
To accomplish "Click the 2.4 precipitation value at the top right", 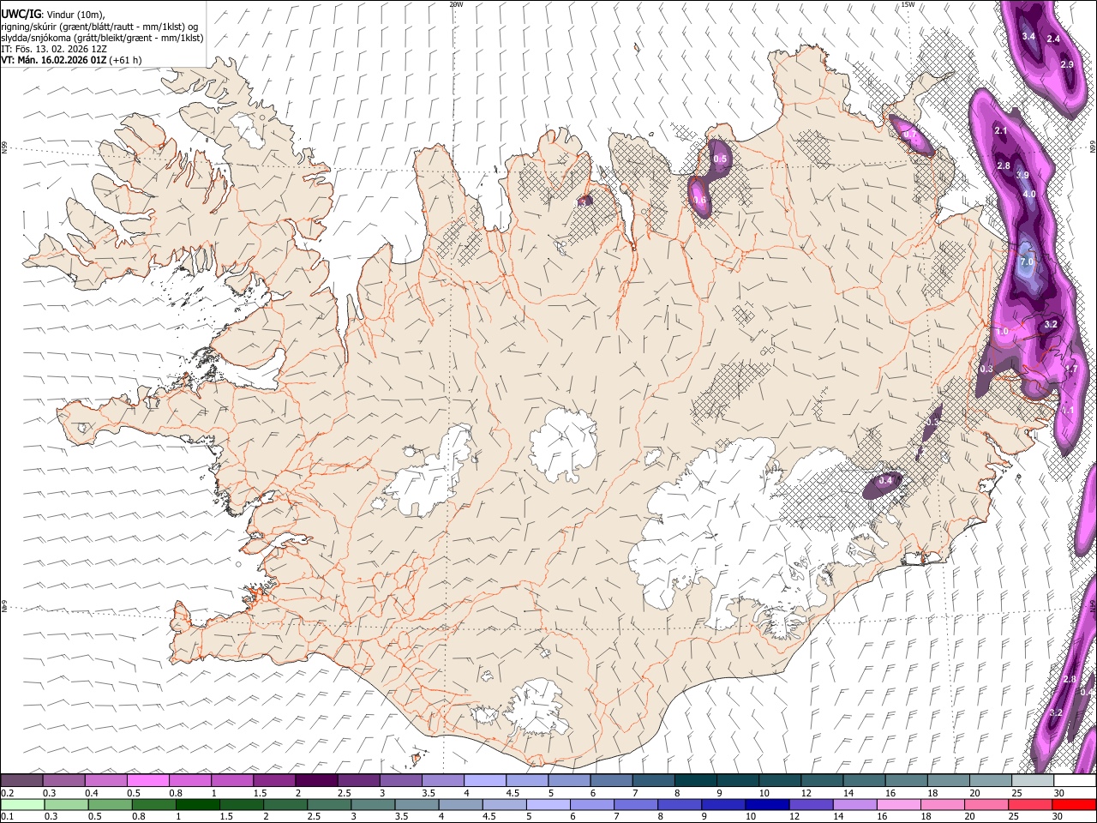I will 1053,39.
